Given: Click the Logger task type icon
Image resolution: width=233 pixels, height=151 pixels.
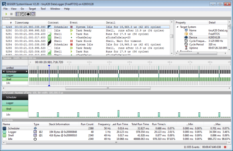Looking at the screenshot, I should click(x=35, y=132).
